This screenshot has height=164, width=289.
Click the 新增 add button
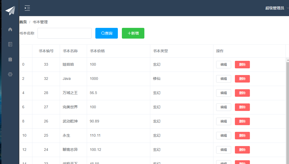pos(133,33)
